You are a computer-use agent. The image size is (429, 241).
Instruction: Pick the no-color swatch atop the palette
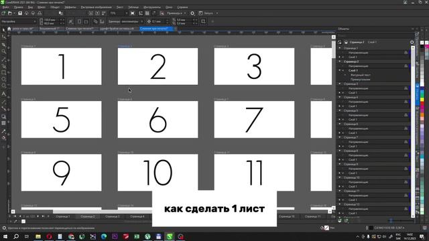(x=422, y=43)
